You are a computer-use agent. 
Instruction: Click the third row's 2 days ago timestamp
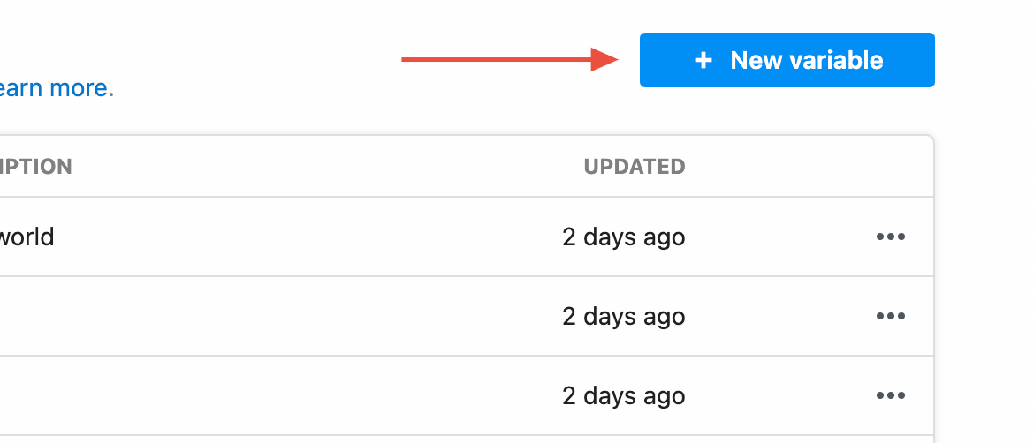point(624,395)
